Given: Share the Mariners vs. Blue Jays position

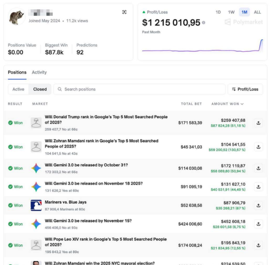Looking at the screenshot, I should pyautogui.click(x=259, y=206).
